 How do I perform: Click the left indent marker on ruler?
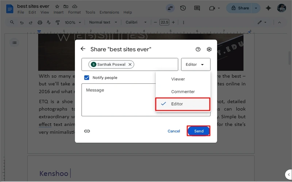39,32
